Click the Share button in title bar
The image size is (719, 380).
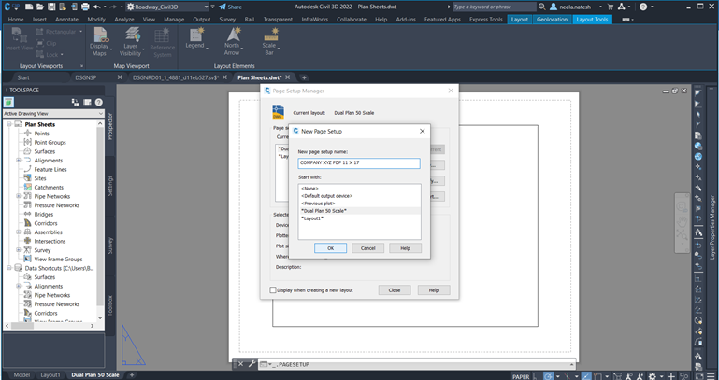coord(230,7)
